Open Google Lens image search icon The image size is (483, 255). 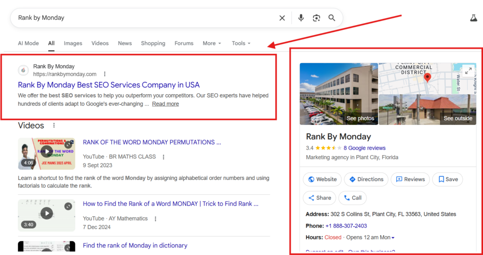point(316,18)
